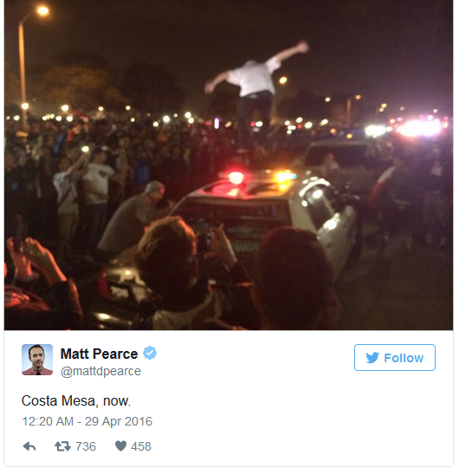The height and width of the screenshot is (468, 459).
Task: Open the 12:20 AM tweet timestamp
Action: click(x=48, y=421)
